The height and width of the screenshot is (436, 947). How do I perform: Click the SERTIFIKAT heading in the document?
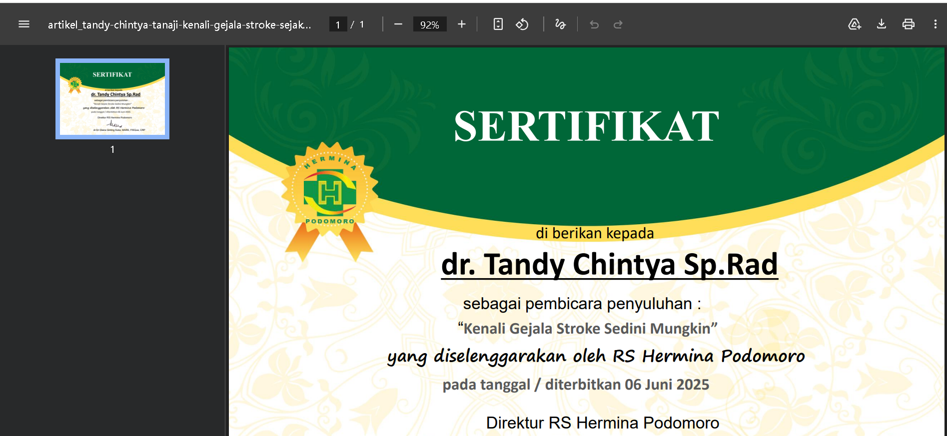[586, 127]
